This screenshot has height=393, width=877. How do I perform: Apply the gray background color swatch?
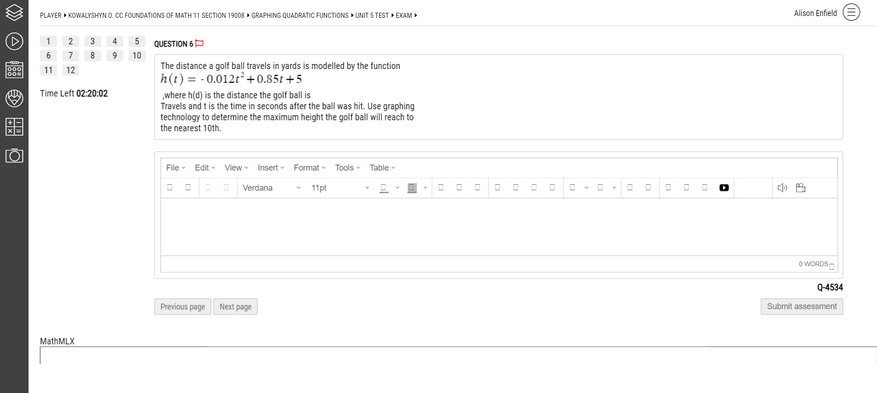point(412,188)
